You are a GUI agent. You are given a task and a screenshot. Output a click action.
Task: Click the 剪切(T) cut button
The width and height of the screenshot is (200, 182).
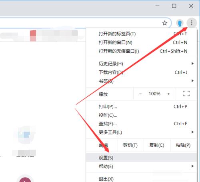pos(130,145)
